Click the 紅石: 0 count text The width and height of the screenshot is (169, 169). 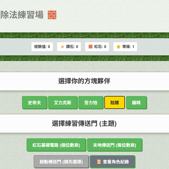[x=100, y=47]
